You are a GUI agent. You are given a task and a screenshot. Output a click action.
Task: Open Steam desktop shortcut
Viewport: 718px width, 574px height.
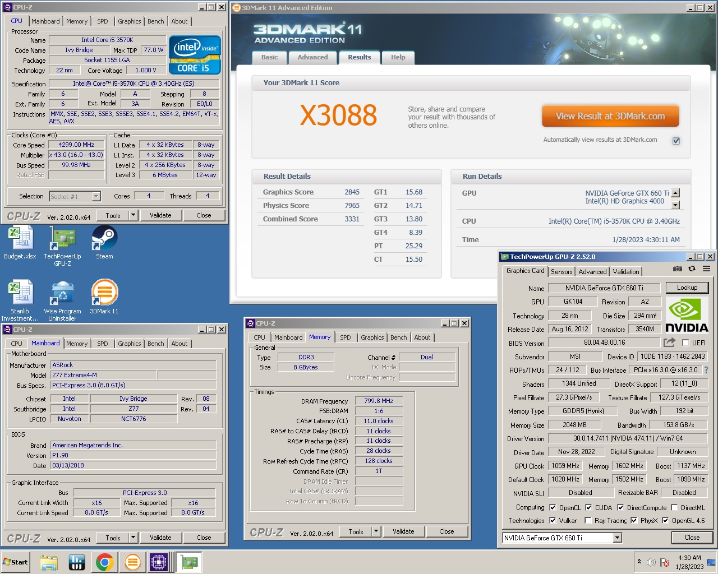104,242
